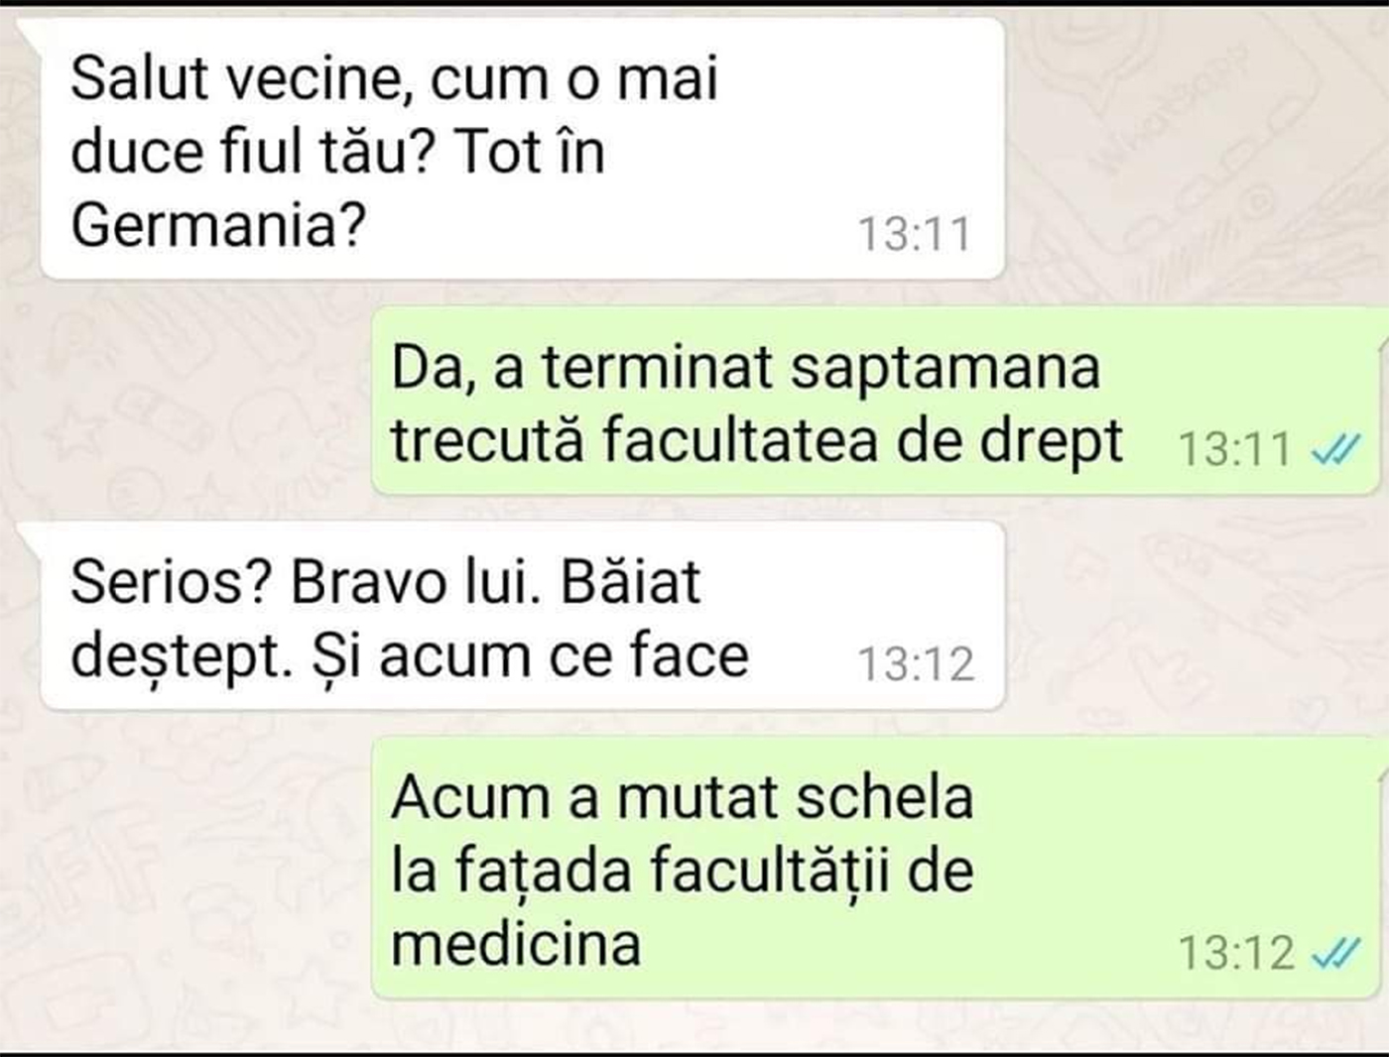Image resolution: width=1389 pixels, height=1057 pixels.
Task: Click the word 'medicina' in last message
Action: [x=516, y=943]
